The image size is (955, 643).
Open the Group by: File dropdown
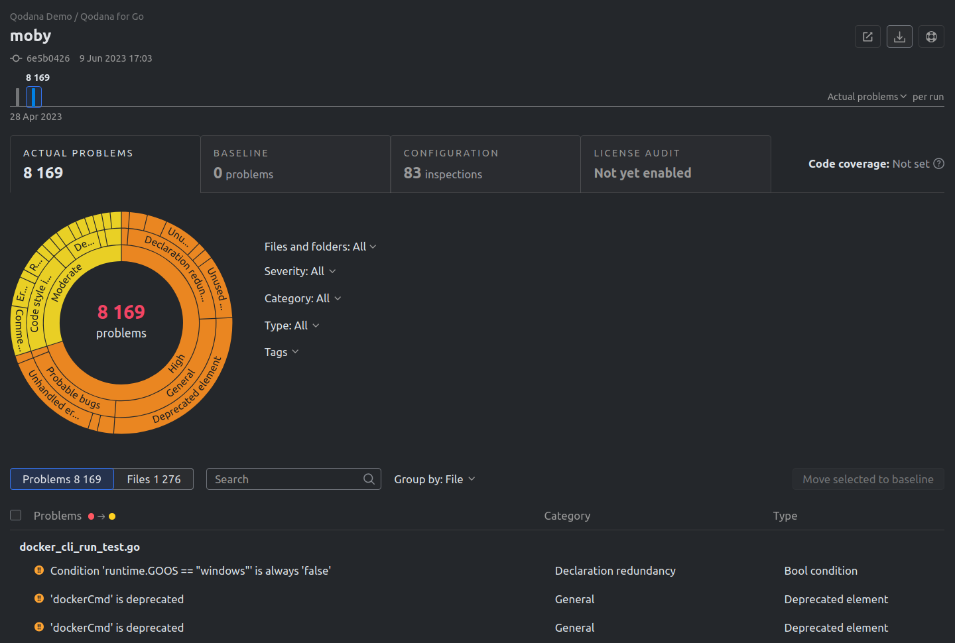434,479
